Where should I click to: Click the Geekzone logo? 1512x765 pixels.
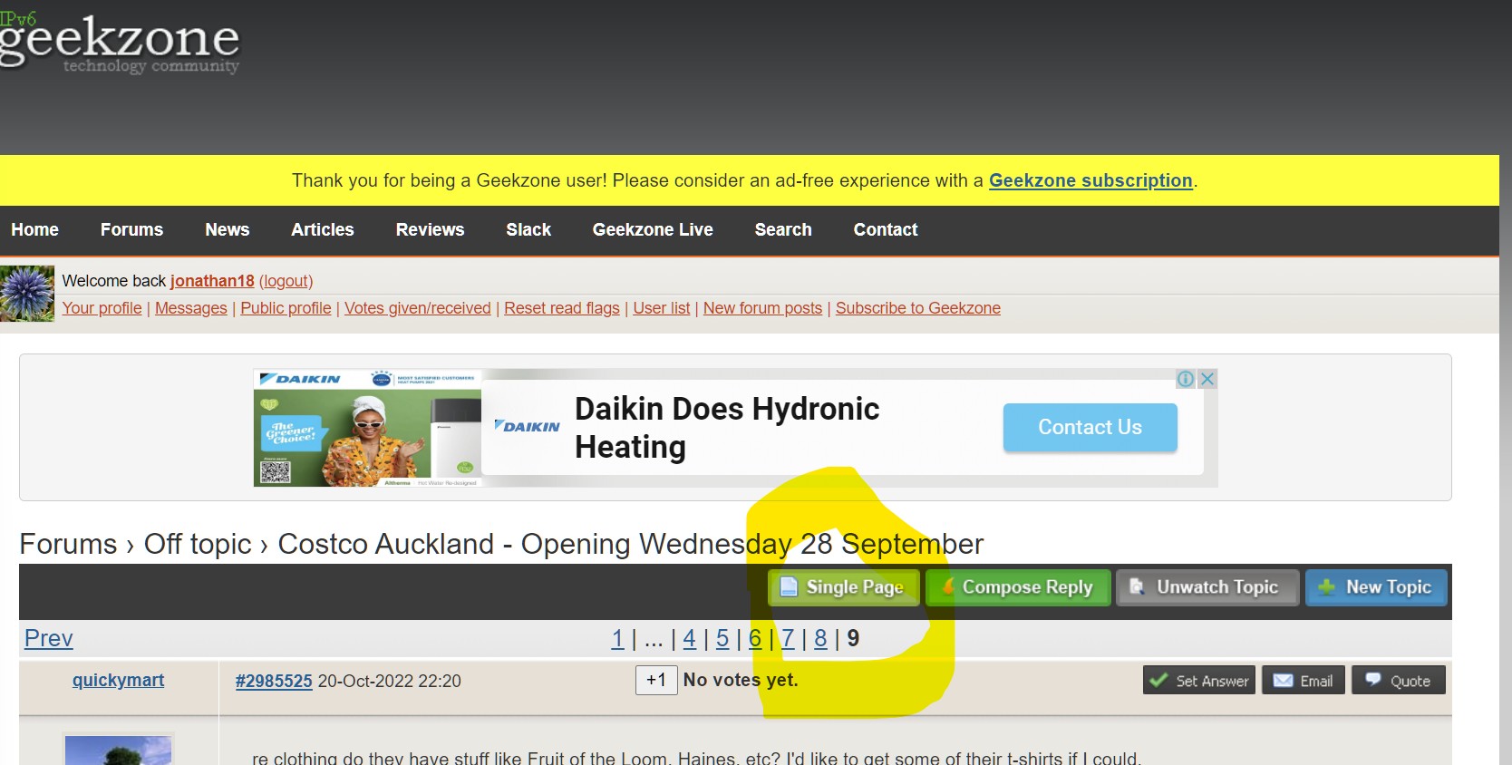tap(119, 42)
